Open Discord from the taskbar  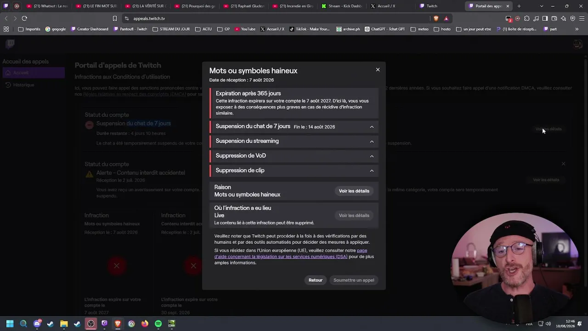click(37, 324)
